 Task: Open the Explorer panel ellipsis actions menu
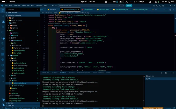37,10
